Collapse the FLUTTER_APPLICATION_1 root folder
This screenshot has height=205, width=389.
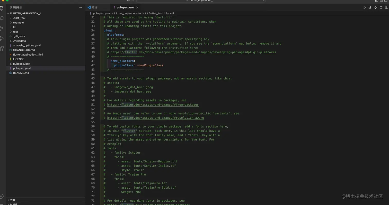pyautogui.click(x=8, y=13)
